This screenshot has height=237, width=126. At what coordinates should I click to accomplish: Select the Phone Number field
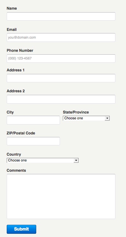tap(61, 58)
